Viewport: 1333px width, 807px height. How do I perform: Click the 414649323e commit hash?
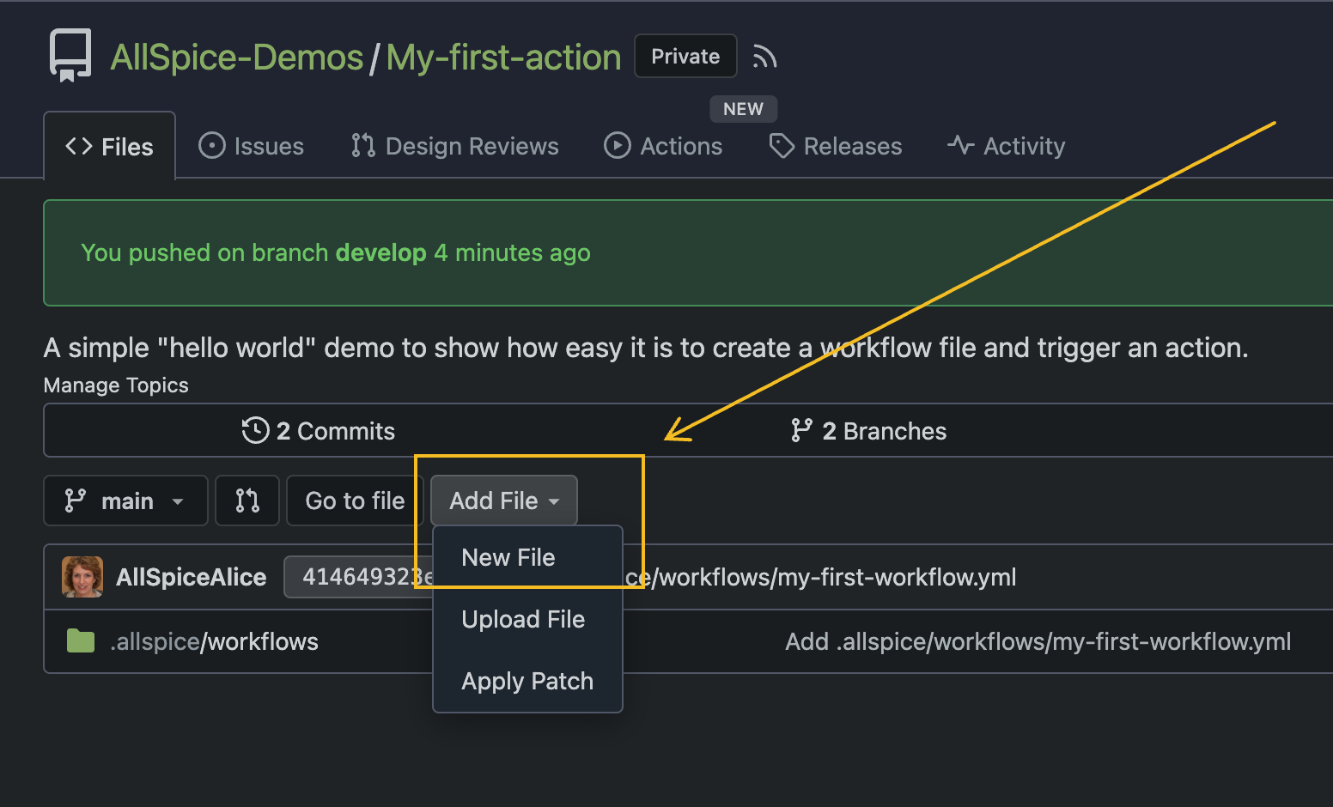360,577
